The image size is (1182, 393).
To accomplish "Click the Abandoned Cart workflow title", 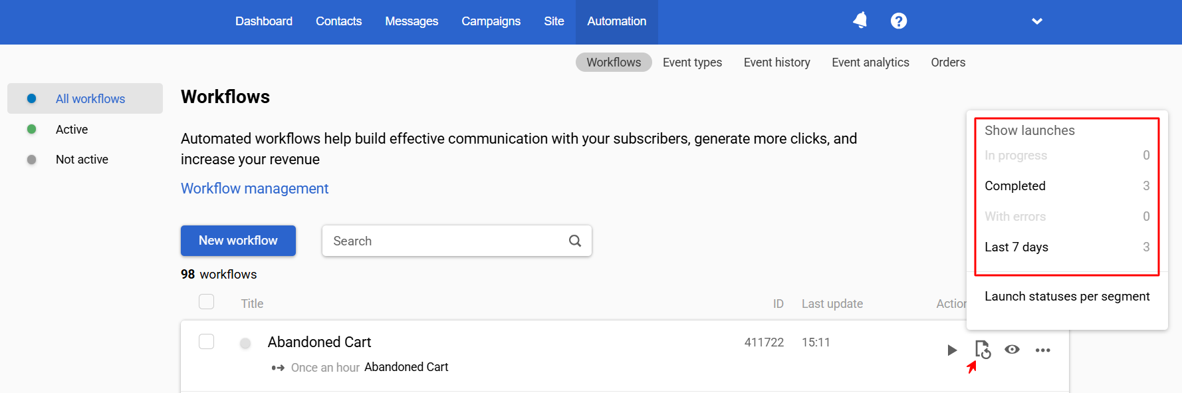I will (319, 342).
